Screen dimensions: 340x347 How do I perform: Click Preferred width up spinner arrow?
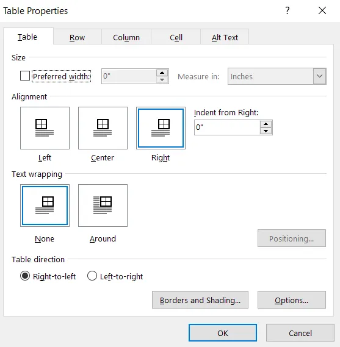(x=162, y=73)
